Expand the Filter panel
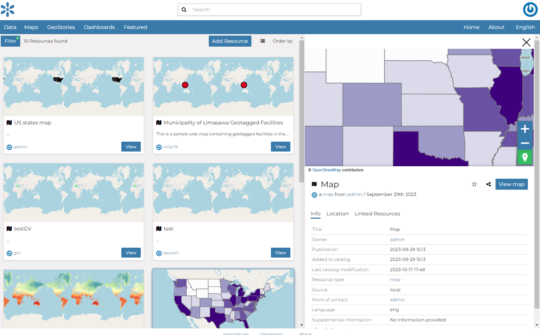Viewport: 540px width, 335px height. pyautogui.click(x=10, y=41)
